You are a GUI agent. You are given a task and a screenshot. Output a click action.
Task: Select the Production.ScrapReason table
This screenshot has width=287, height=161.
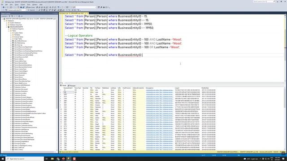(22, 123)
